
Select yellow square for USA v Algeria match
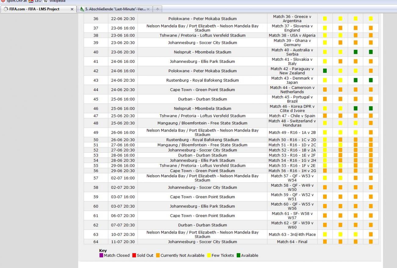[x=325, y=35]
